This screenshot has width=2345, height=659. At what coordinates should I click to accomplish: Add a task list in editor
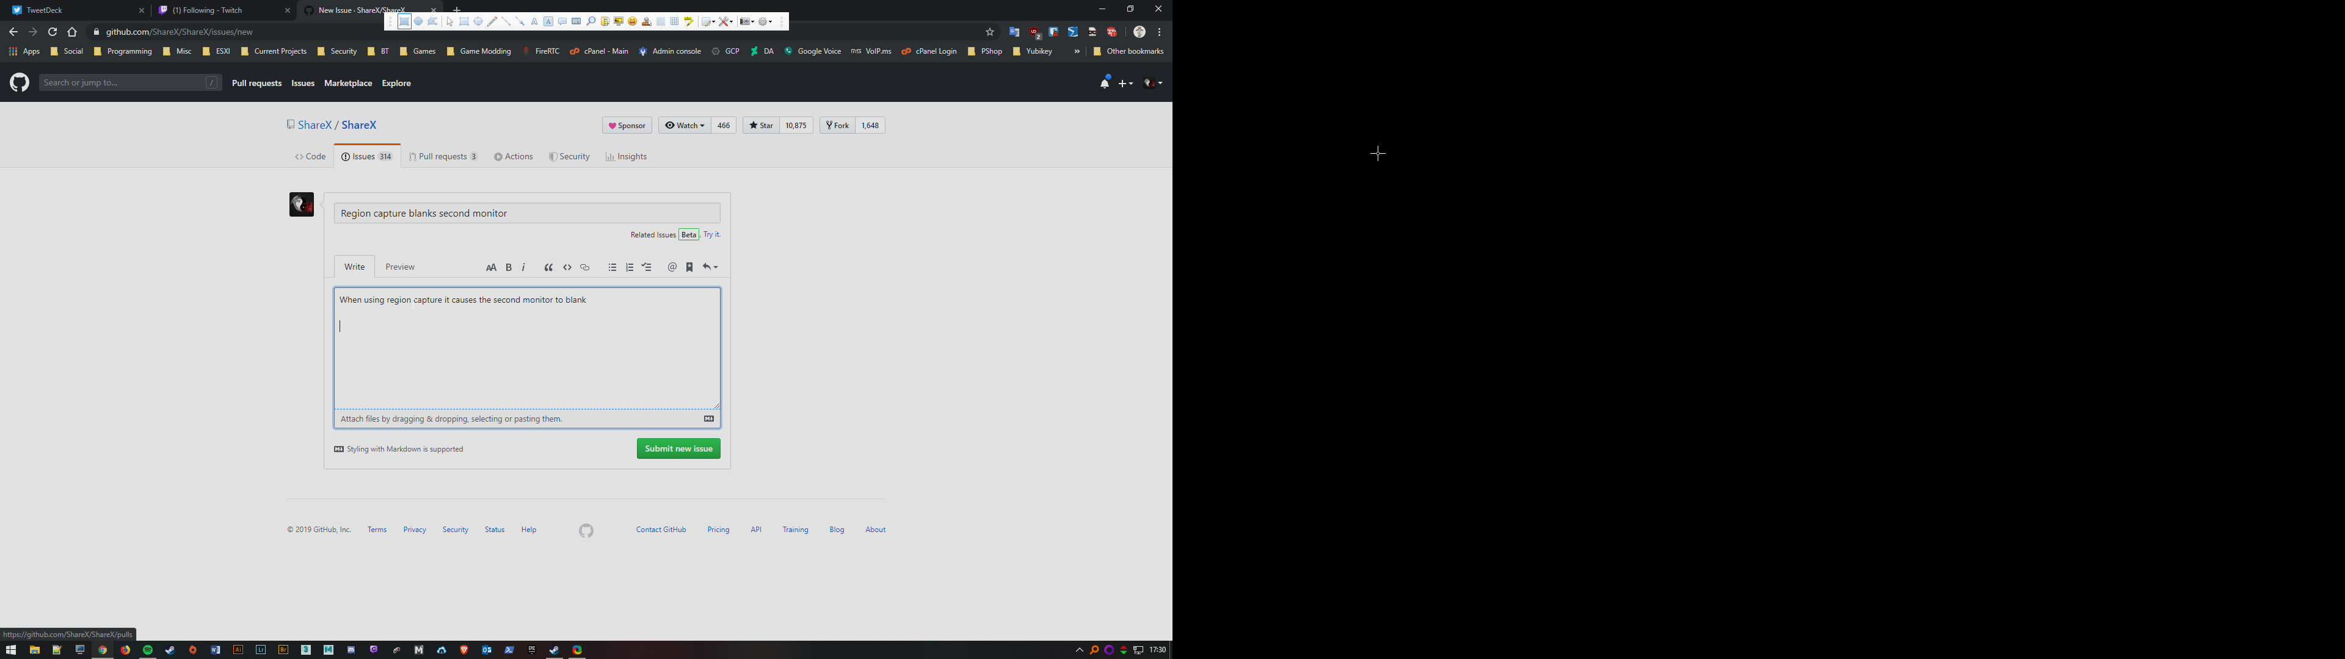coord(646,268)
